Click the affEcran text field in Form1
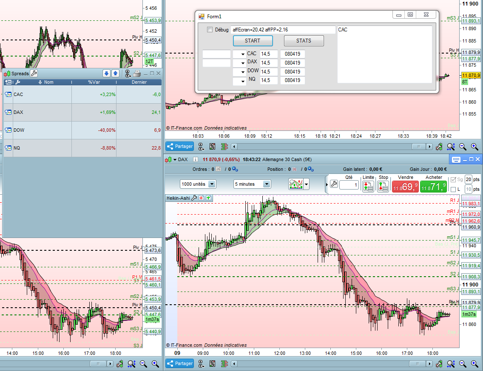 click(x=283, y=30)
